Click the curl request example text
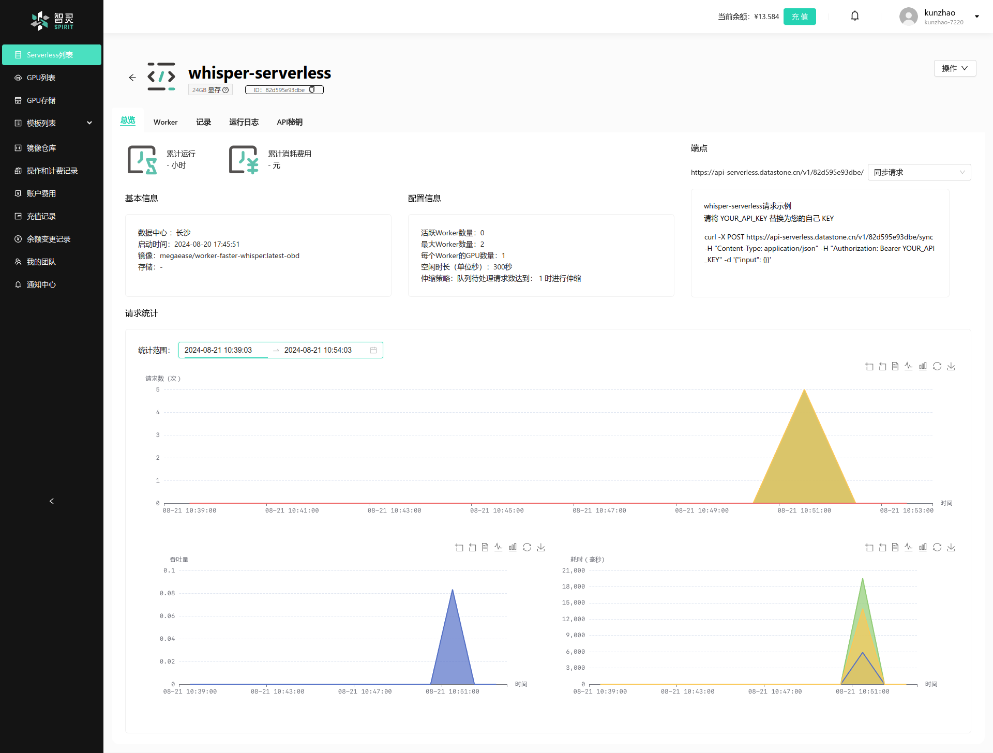This screenshot has height=753, width=993. click(819, 248)
